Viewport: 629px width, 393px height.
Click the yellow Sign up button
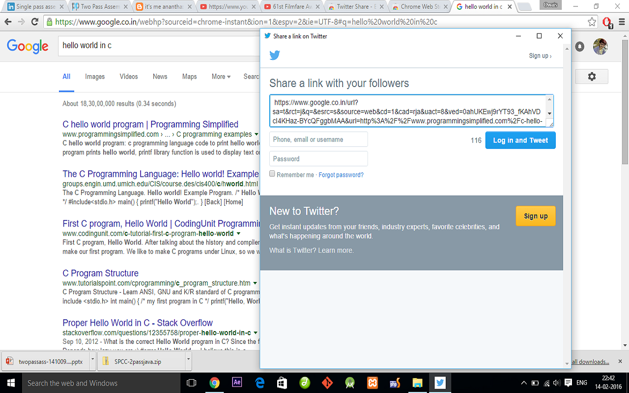click(536, 216)
